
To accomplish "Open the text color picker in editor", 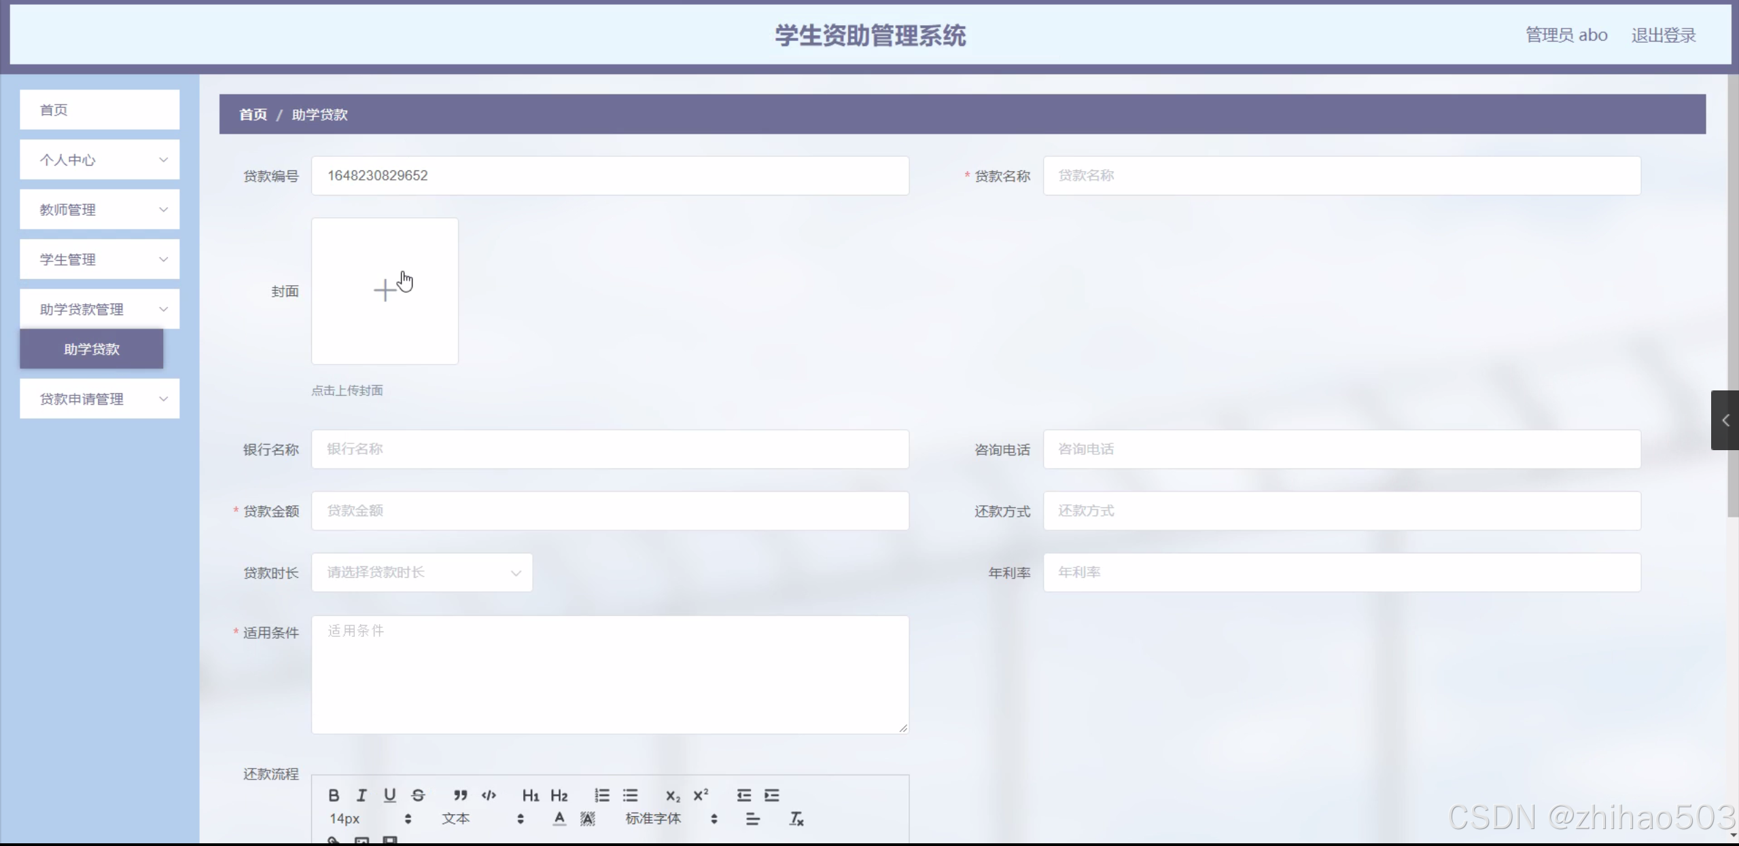I will click(559, 819).
